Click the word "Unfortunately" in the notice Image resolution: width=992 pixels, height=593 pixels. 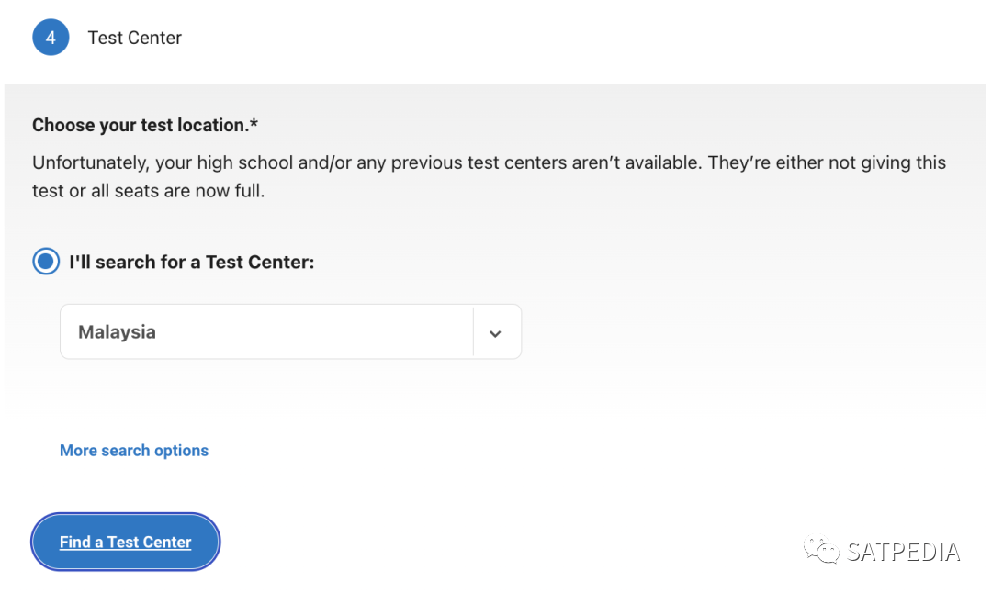point(89,162)
